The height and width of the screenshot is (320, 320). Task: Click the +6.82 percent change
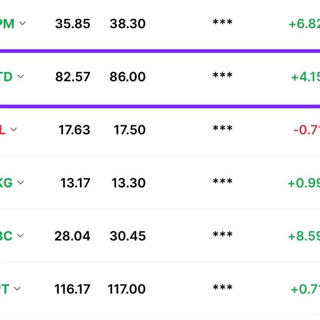click(305, 23)
